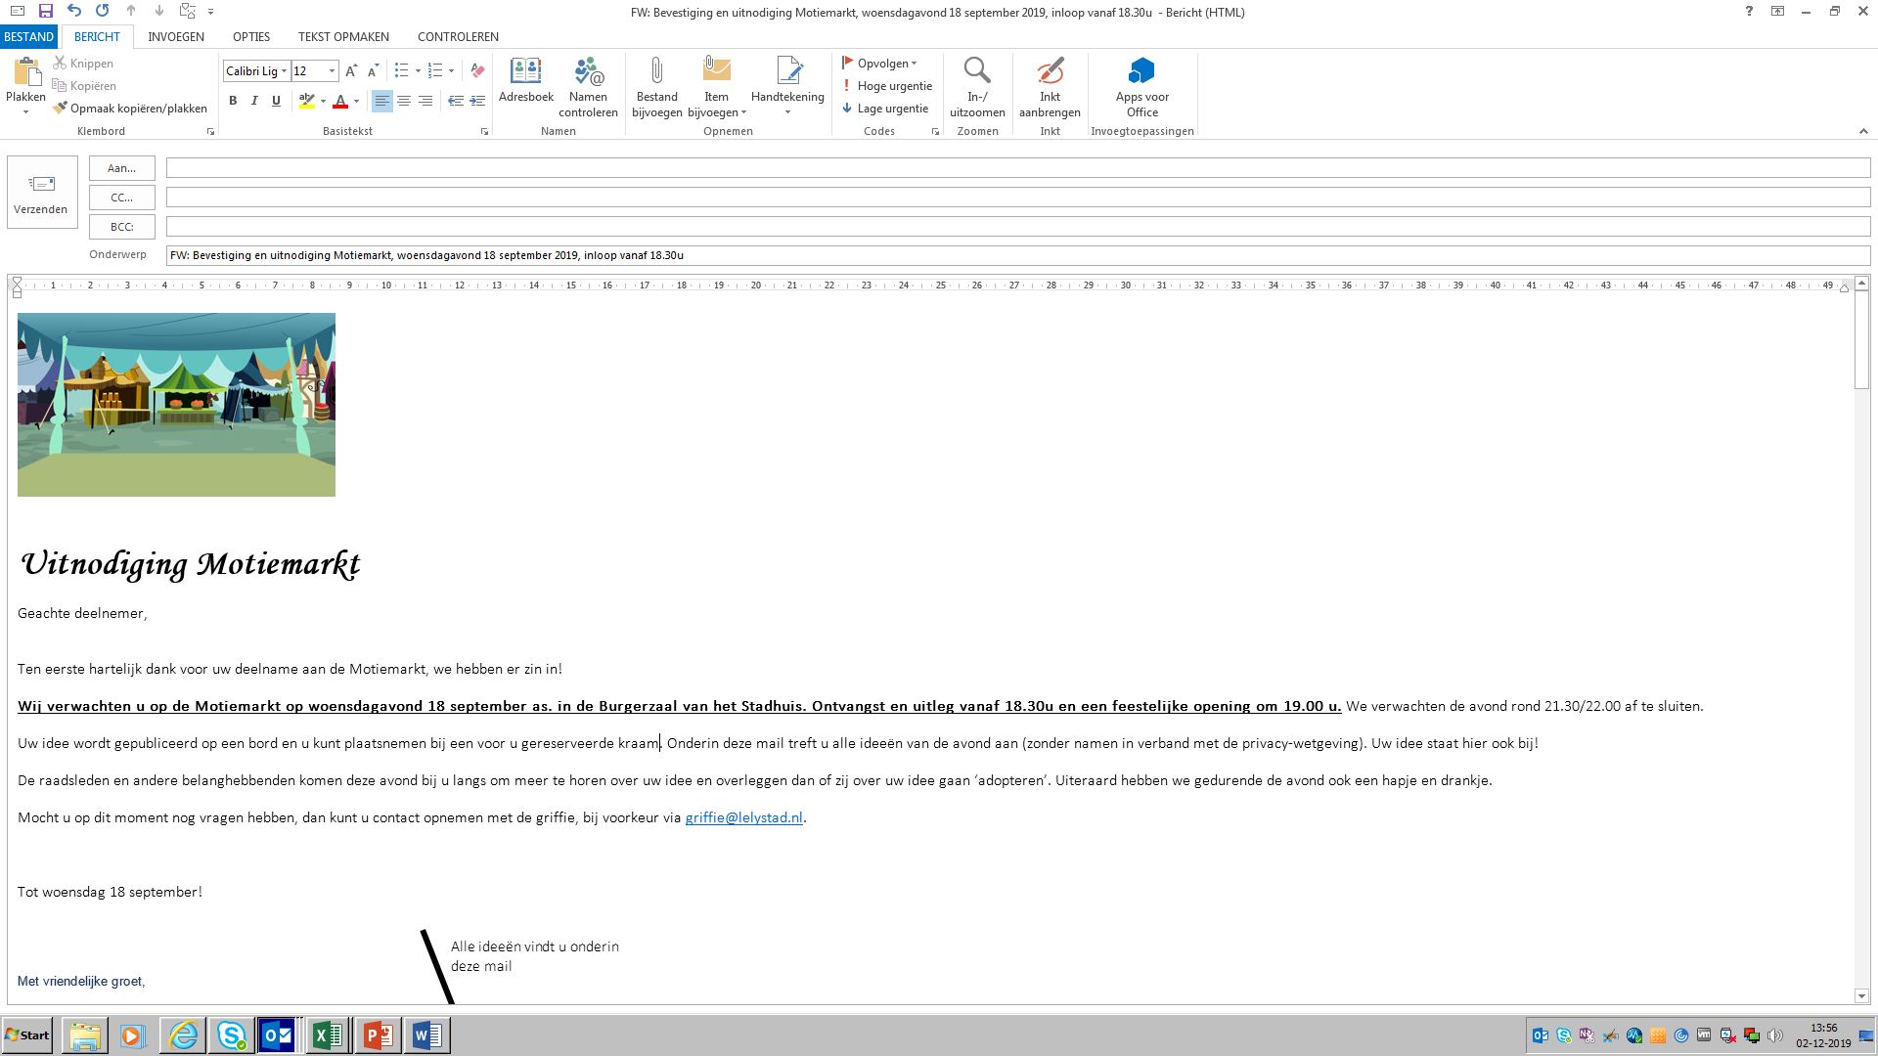Image resolution: width=1878 pixels, height=1056 pixels.
Task: Mark message as Hoge urgentie
Action: 887,86
